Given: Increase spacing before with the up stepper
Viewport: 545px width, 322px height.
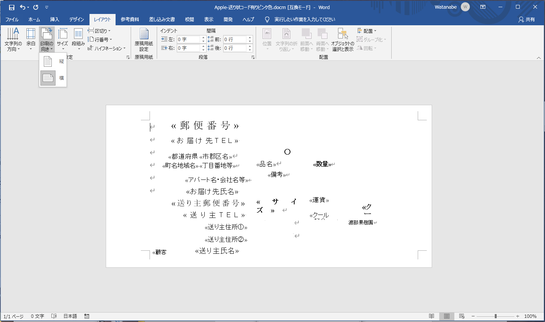Looking at the screenshot, I should tap(250, 38).
